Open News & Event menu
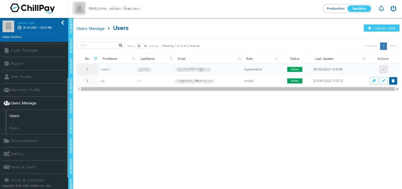This screenshot has height=189, width=402. (34, 167)
